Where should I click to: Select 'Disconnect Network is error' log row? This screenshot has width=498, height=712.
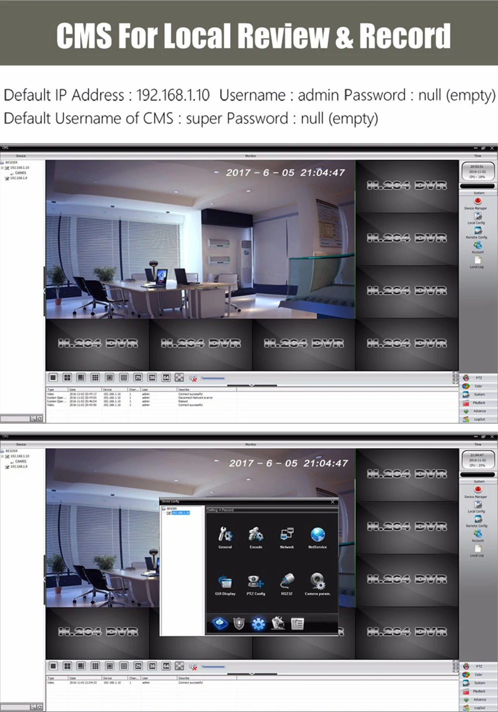coord(142,398)
